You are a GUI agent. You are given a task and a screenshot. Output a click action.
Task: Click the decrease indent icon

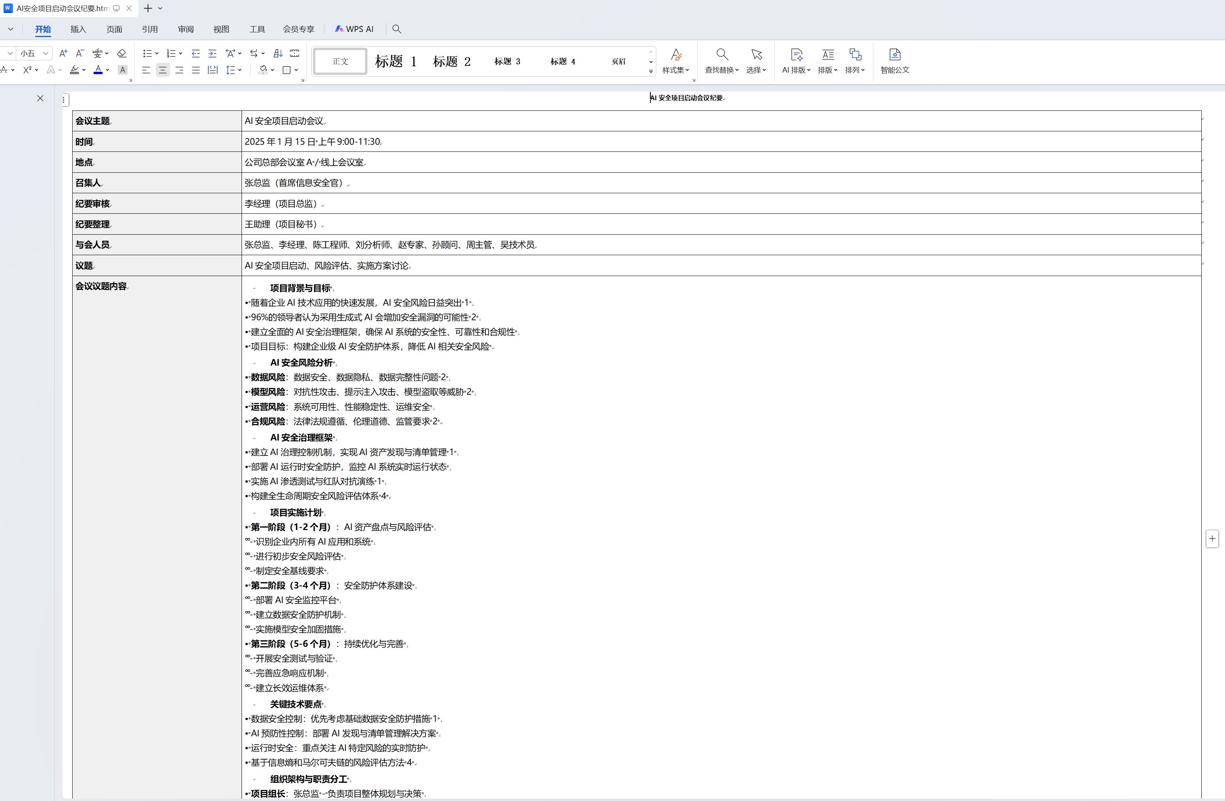(x=196, y=54)
